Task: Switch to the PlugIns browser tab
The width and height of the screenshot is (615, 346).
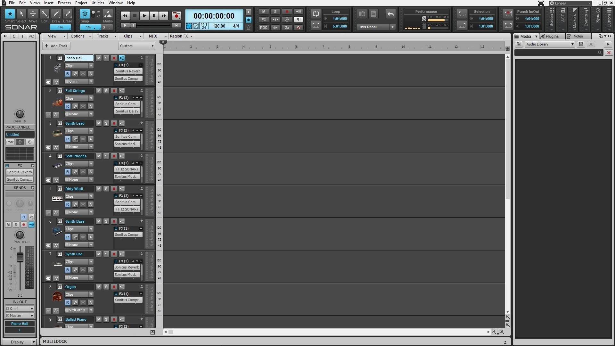Action: pyautogui.click(x=552, y=36)
